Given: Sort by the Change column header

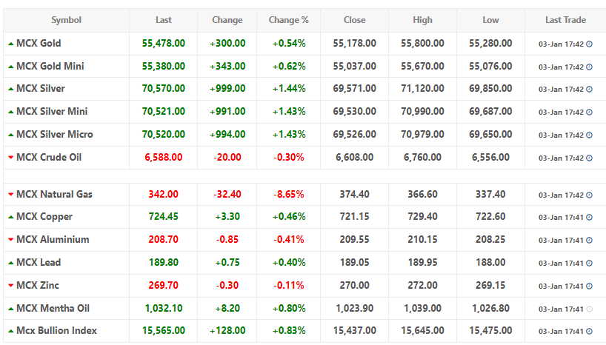Looking at the screenshot, I should point(227,20).
